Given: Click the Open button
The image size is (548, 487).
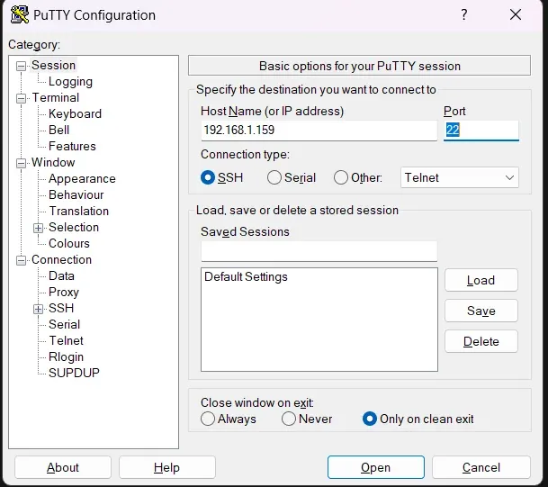Looking at the screenshot, I should (x=376, y=467).
